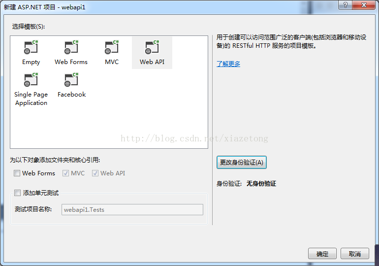Select the Facebook template icon
Viewport: 379px width, 266px height.
71,80
